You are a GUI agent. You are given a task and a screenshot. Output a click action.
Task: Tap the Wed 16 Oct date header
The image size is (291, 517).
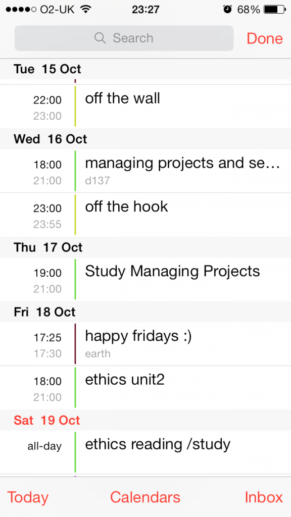tap(145, 139)
